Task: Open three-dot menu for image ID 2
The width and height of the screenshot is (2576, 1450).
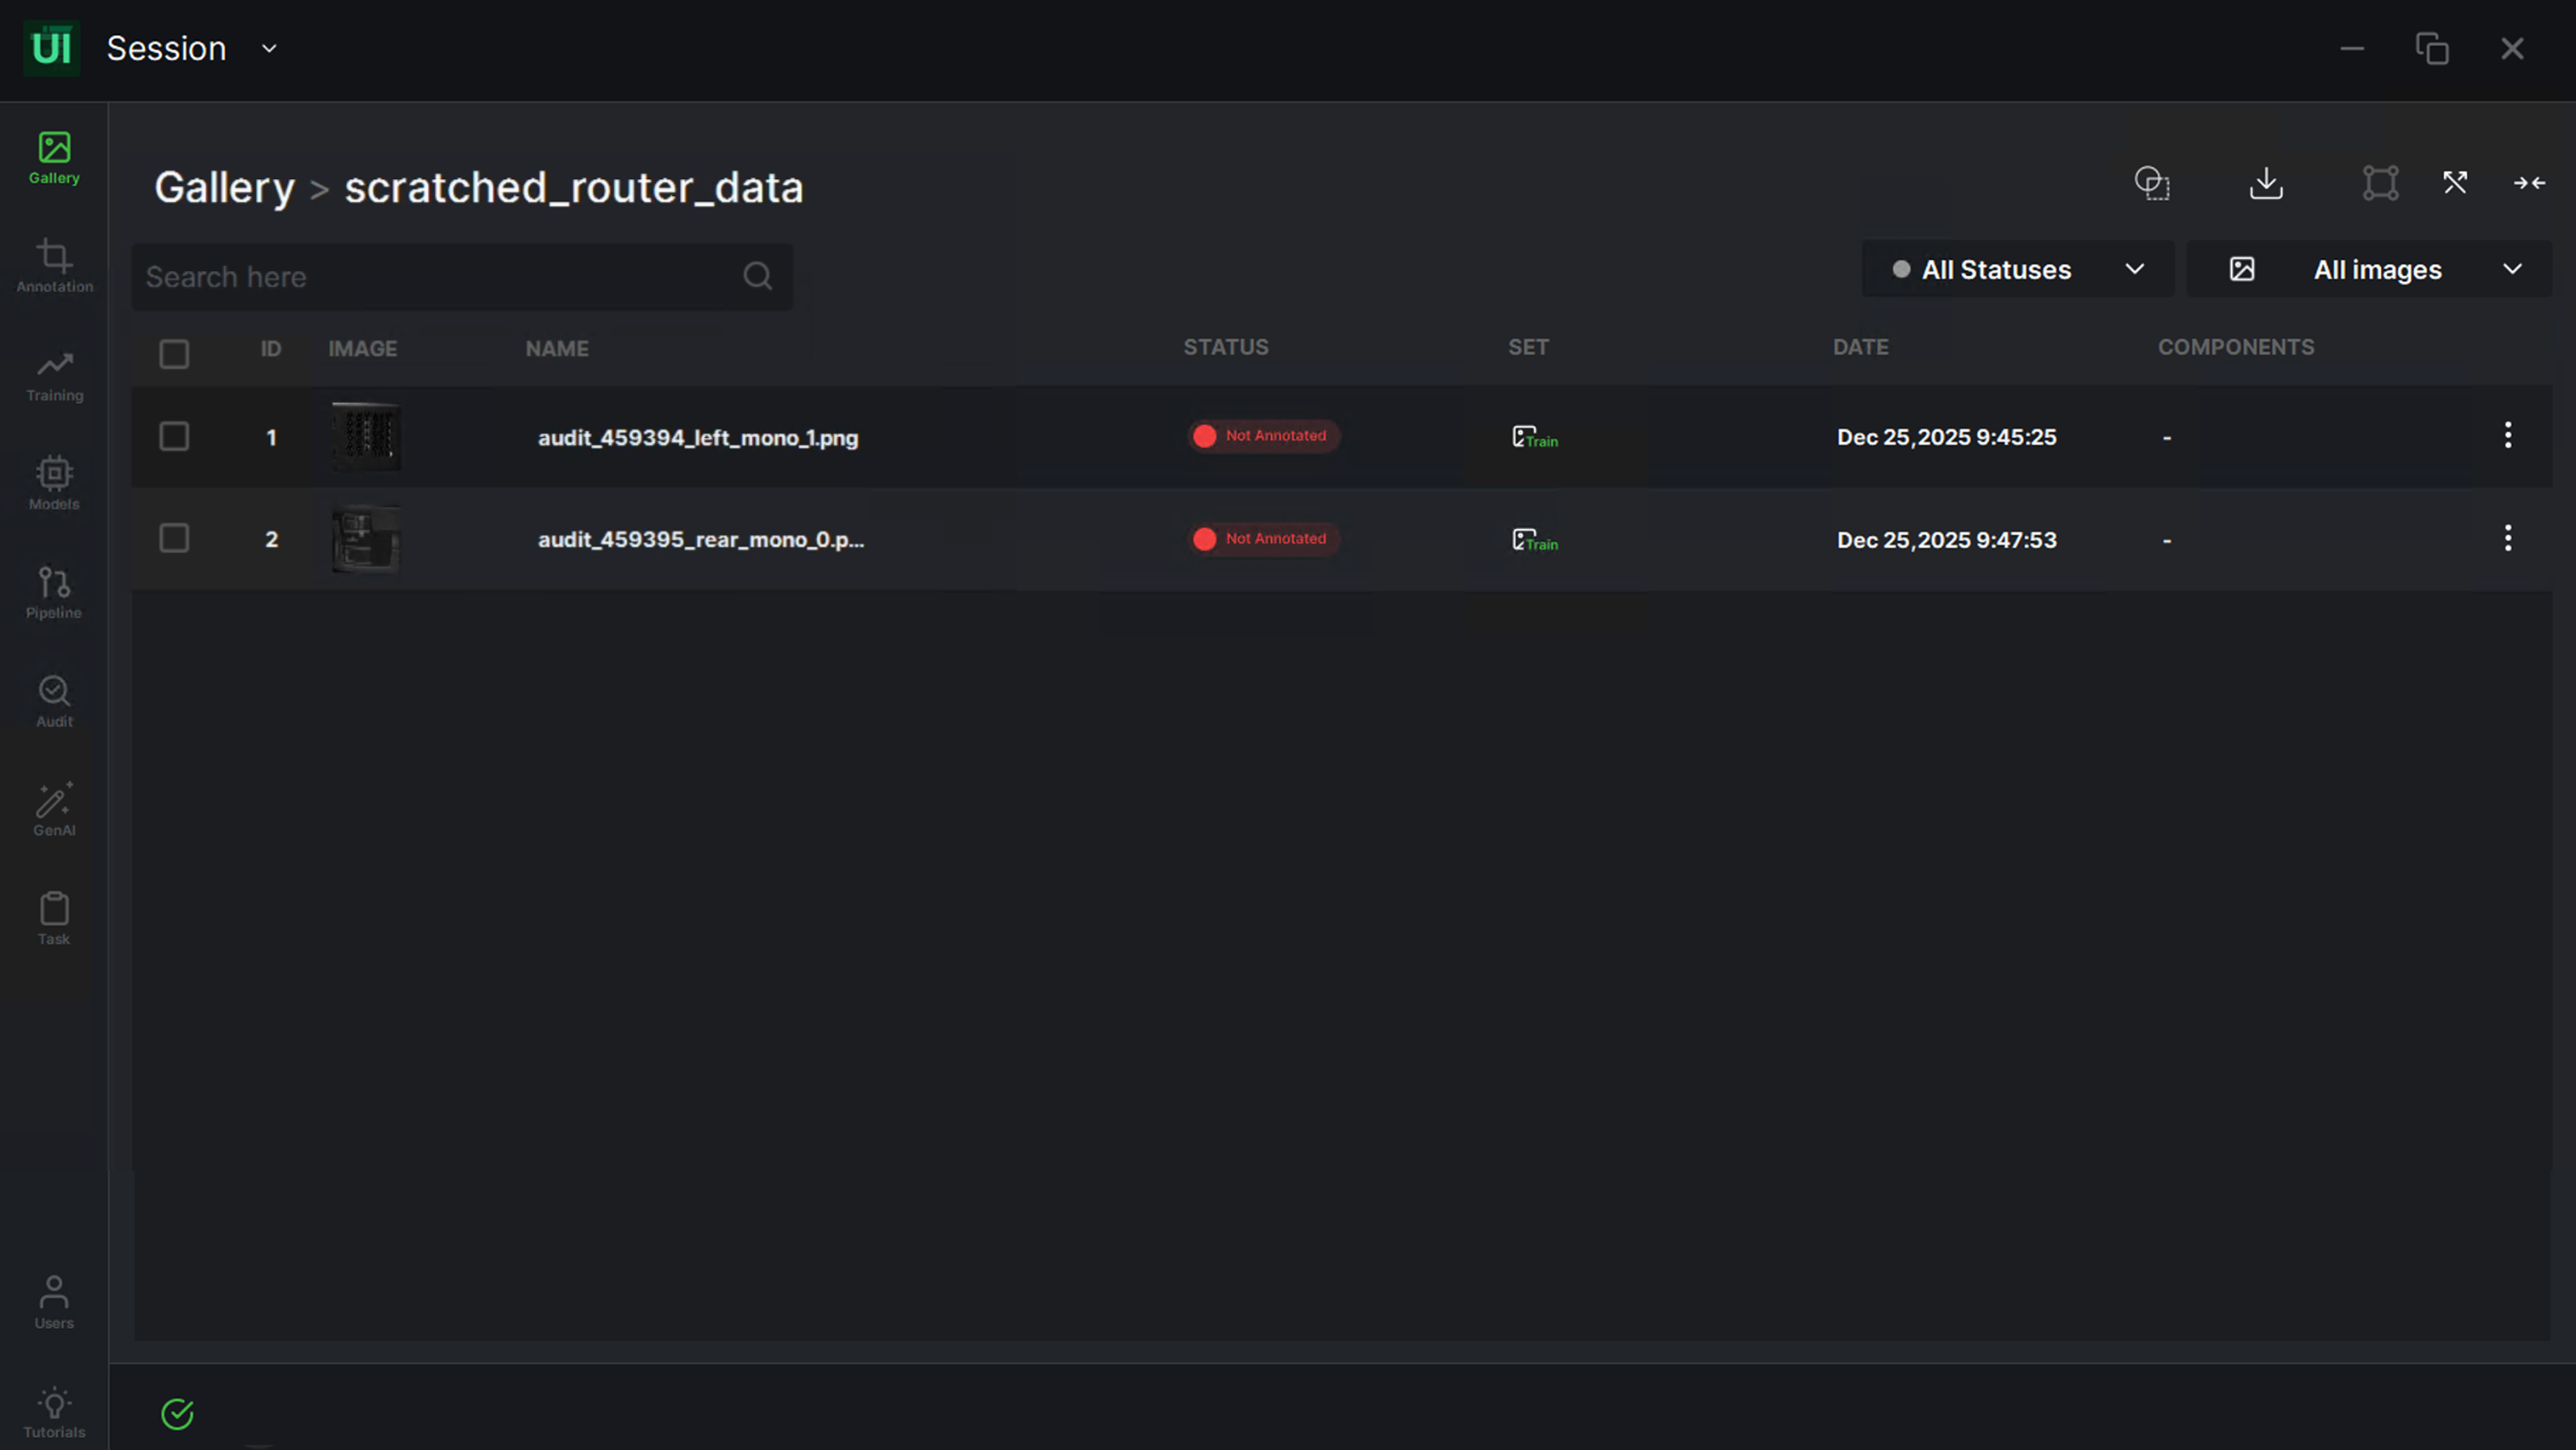Action: (x=2507, y=539)
